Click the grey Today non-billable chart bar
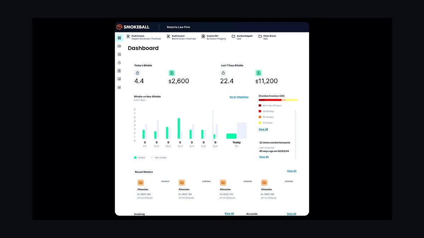 click(x=242, y=130)
